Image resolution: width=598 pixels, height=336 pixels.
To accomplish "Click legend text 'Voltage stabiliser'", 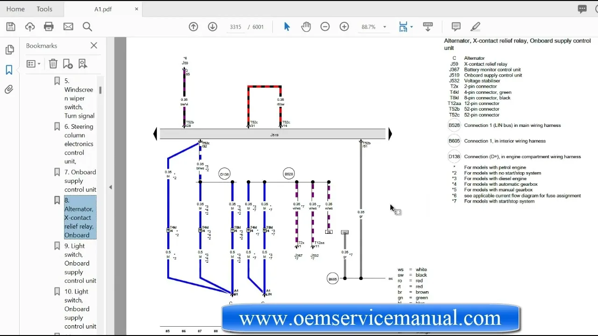I will [482, 81].
